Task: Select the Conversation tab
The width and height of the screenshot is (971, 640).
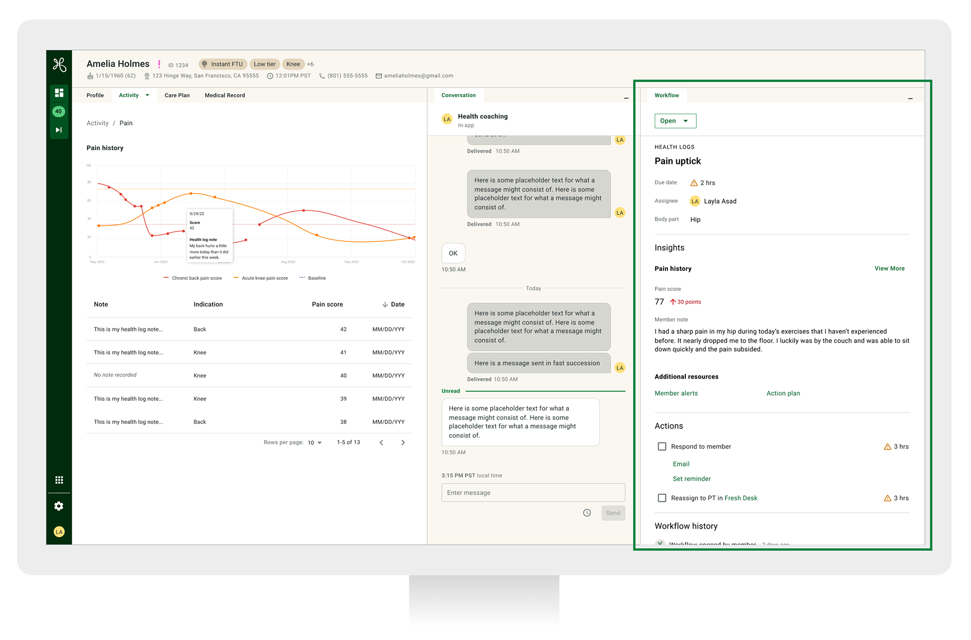Action: (458, 95)
